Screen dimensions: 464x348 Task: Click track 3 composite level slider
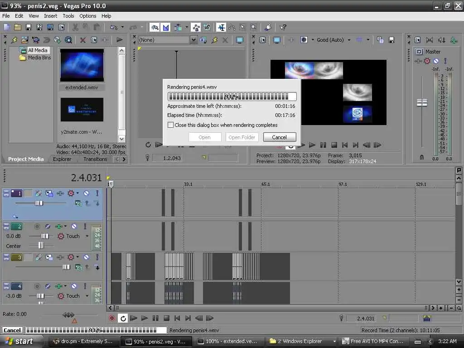coord(66,267)
